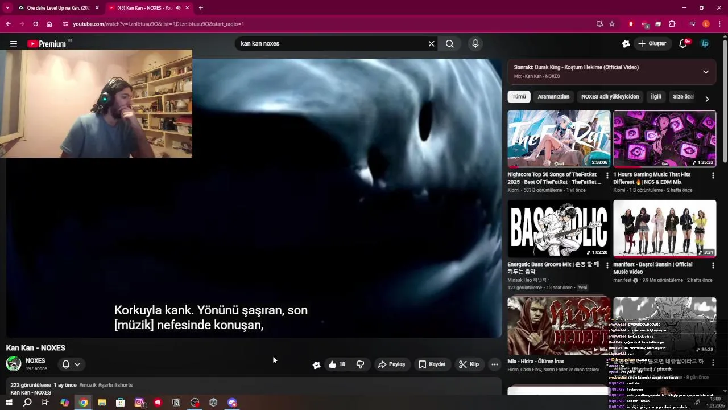Dislike the video with thumbs down
Viewport: 728px width, 410px height.
360,364
